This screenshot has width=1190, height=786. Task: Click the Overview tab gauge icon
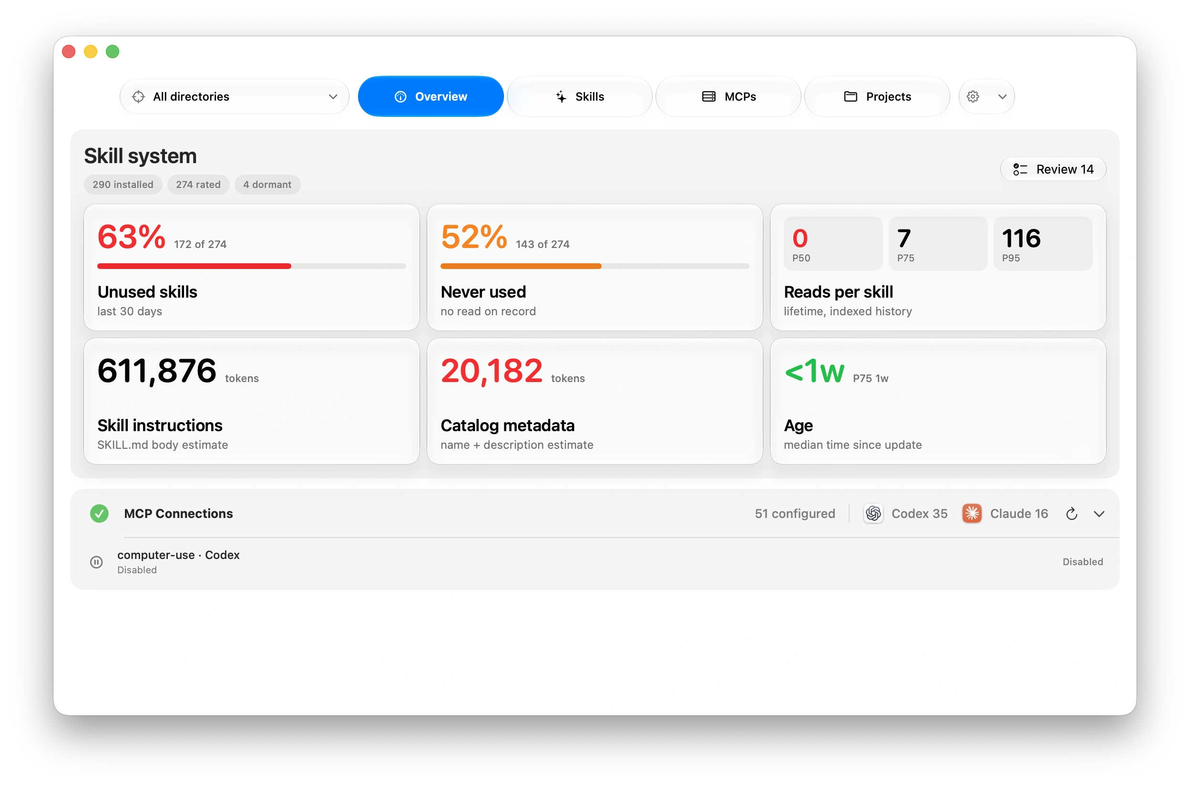pos(400,97)
